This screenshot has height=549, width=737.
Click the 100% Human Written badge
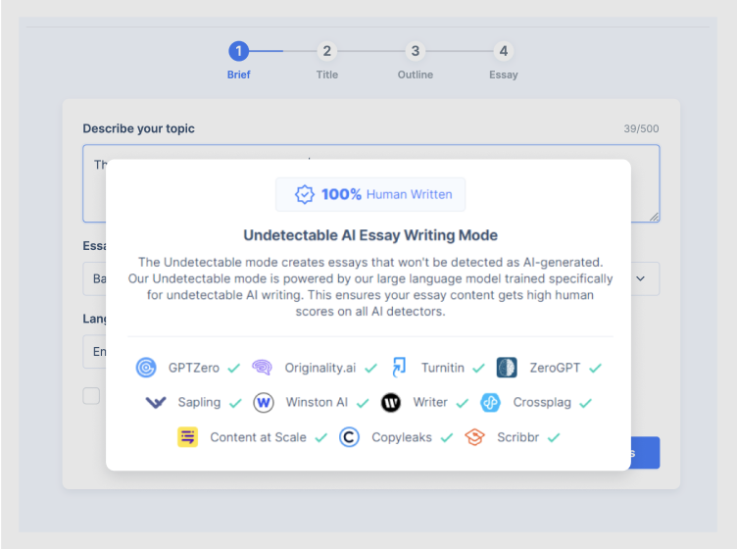coord(370,194)
